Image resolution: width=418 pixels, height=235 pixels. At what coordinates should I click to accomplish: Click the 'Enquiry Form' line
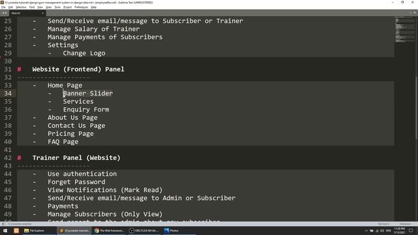click(86, 110)
